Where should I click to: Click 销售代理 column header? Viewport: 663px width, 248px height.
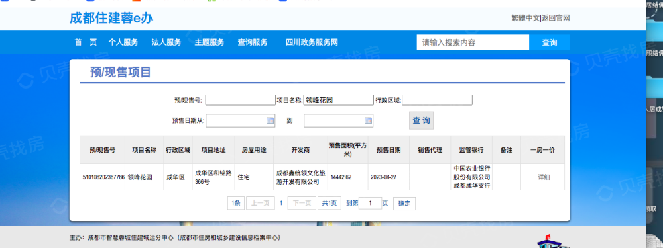(x=430, y=149)
